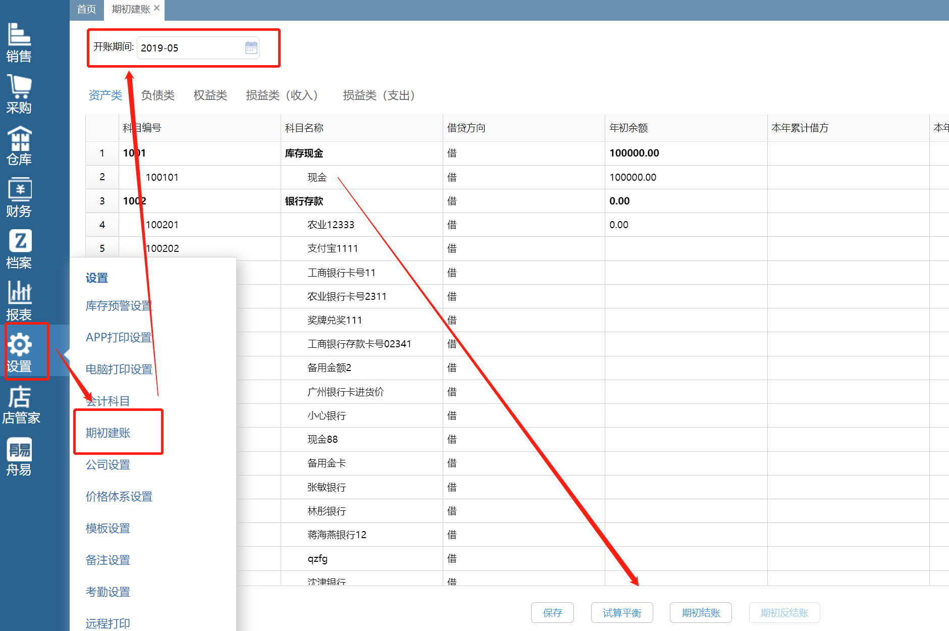This screenshot has width=949, height=631.
Task: Click the 设置 heading in popup menu
Action: tap(96, 278)
